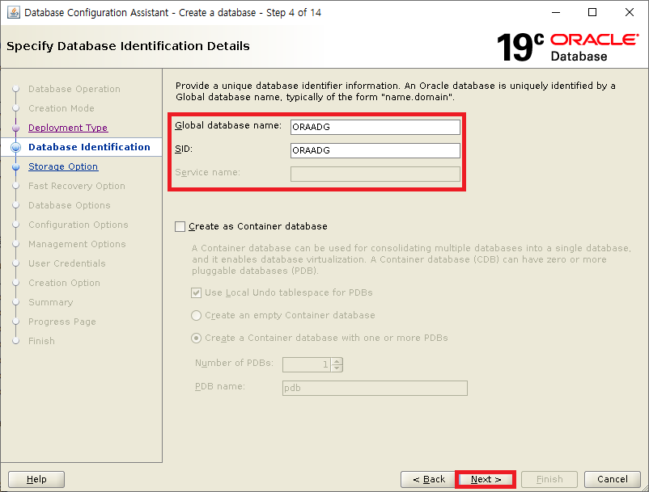Viewport: 649px width, 492px height.
Task: Click the Service name field
Action: pos(375,174)
